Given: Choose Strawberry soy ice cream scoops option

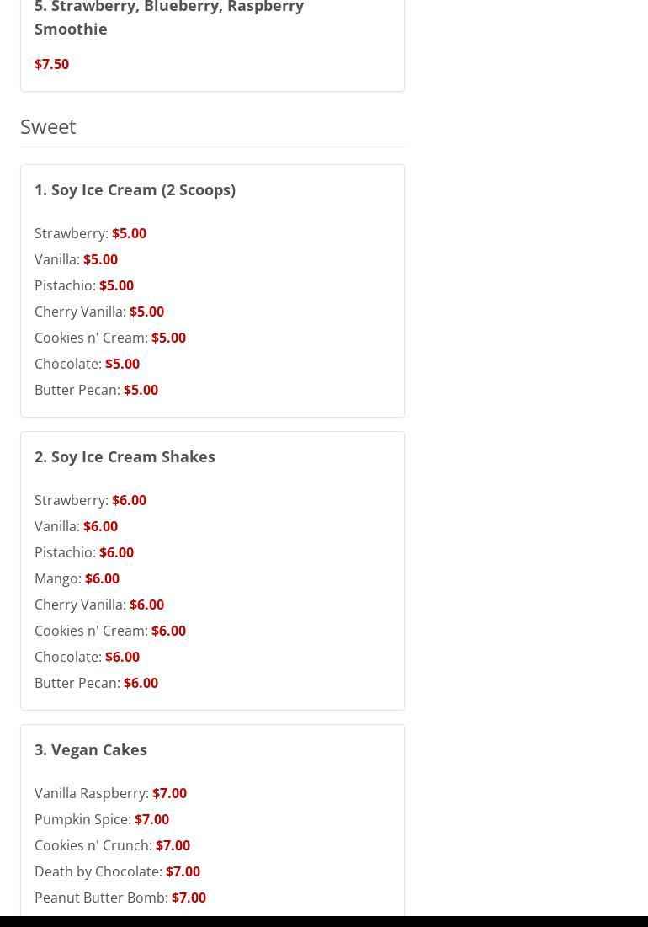Looking at the screenshot, I should coord(90,233).
